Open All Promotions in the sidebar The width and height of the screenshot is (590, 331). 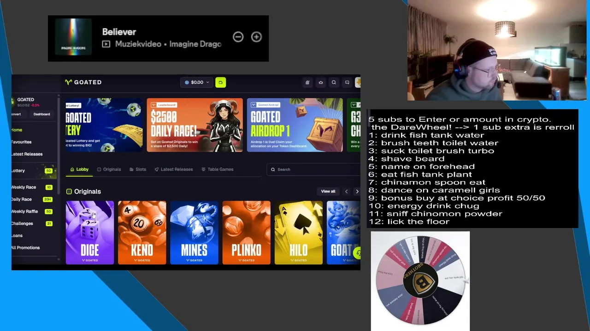coord(25,247)
